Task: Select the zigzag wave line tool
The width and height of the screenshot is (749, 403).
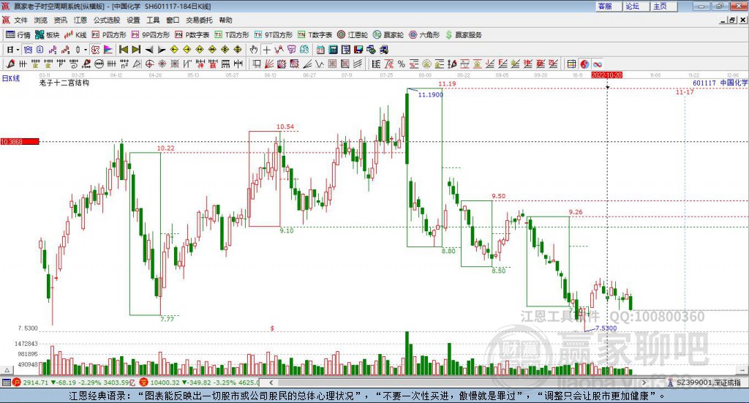Action: pos(320,64)
